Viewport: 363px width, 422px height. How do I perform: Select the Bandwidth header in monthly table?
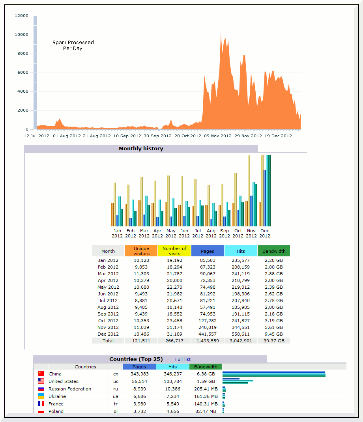click(273, 251)
